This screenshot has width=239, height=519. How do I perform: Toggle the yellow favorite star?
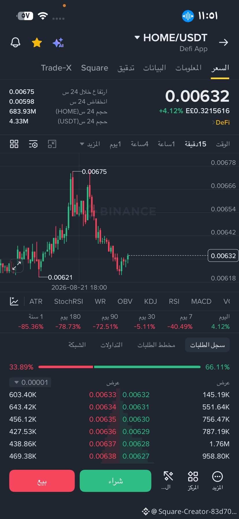click(x=37, y=43)
